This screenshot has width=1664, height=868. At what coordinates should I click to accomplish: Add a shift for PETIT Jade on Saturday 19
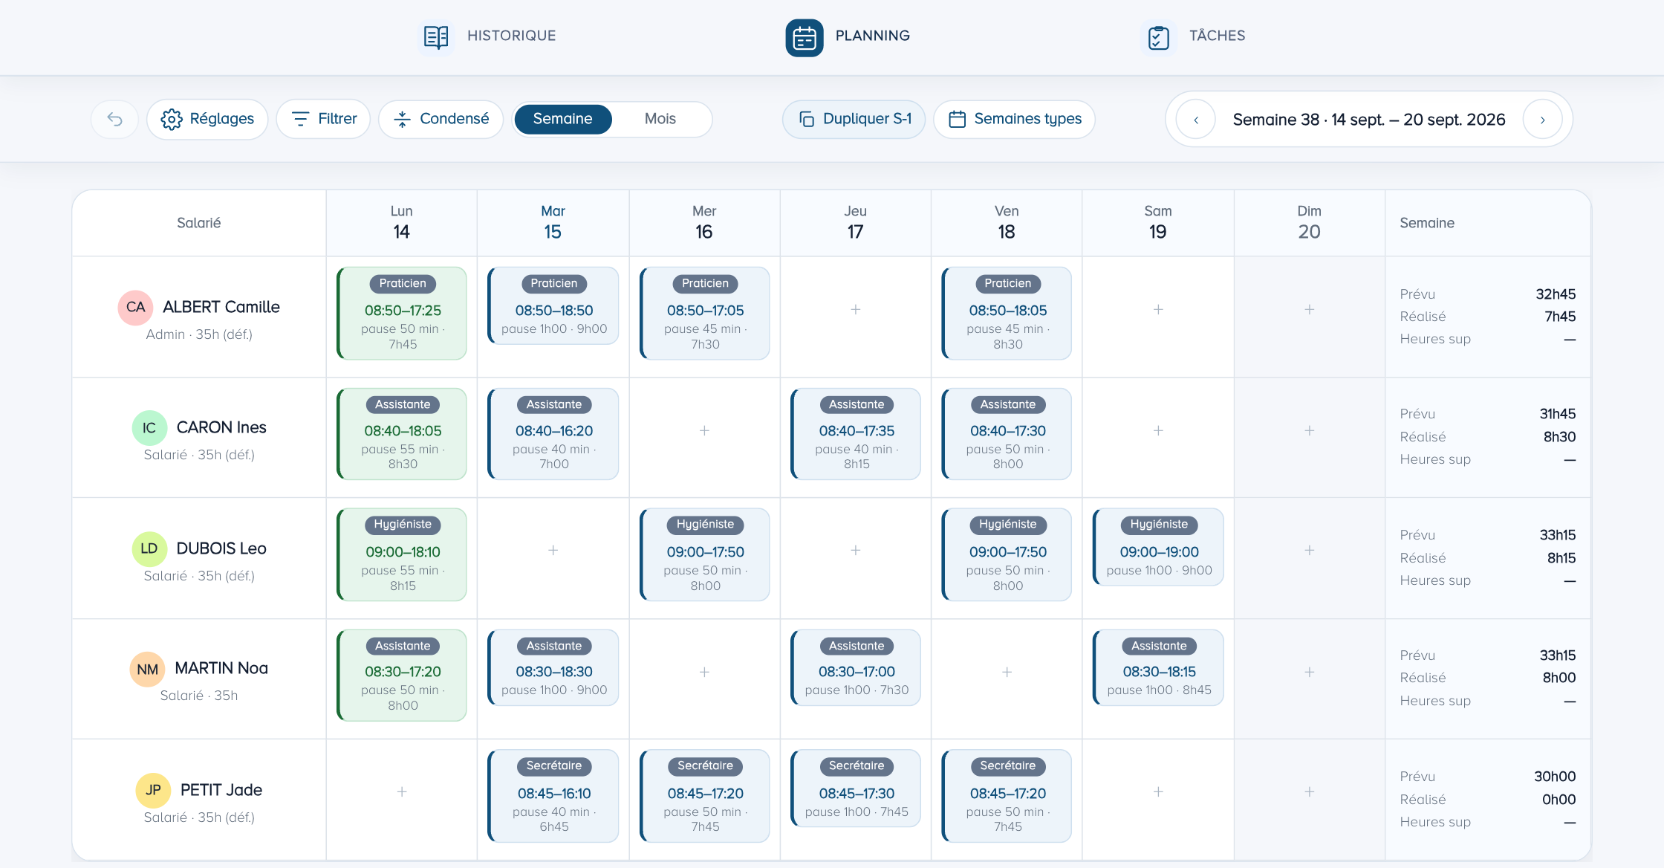pyautogui.click(x=1158, y=791)
